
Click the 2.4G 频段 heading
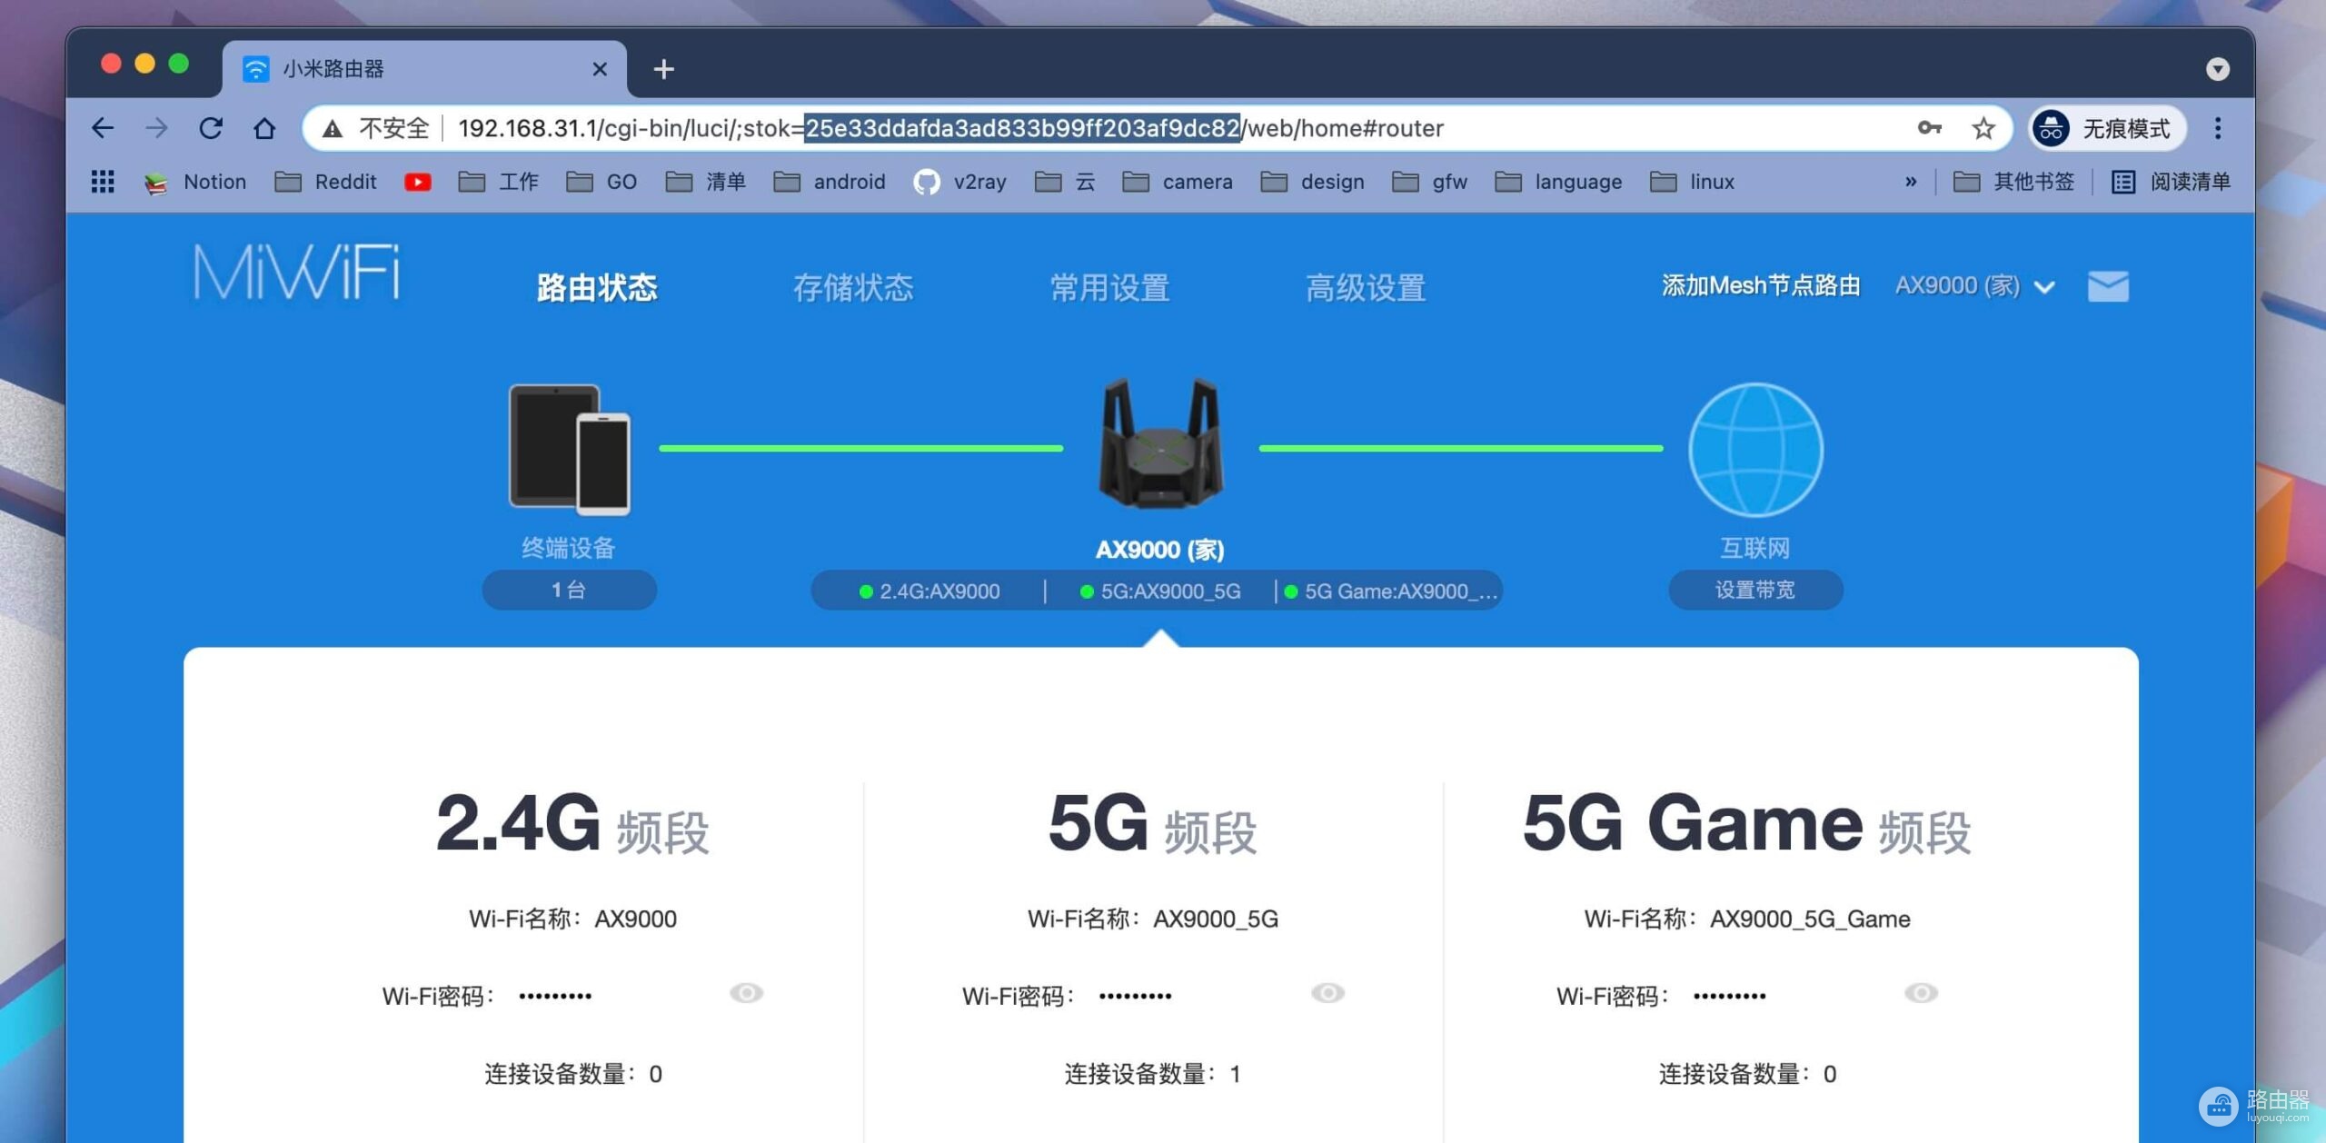(x=572, y=824)
